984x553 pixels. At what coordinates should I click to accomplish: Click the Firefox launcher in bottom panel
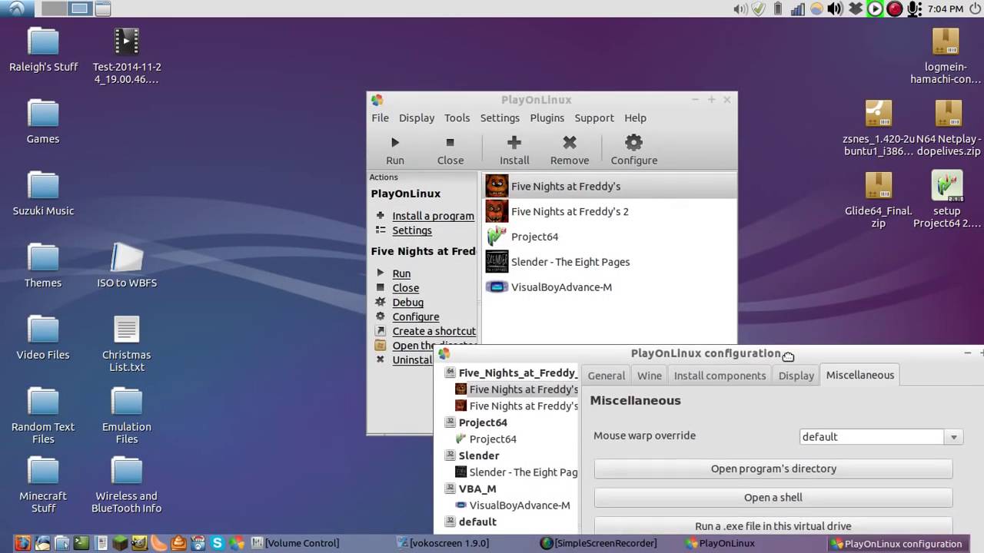click(x=22, y=543)
